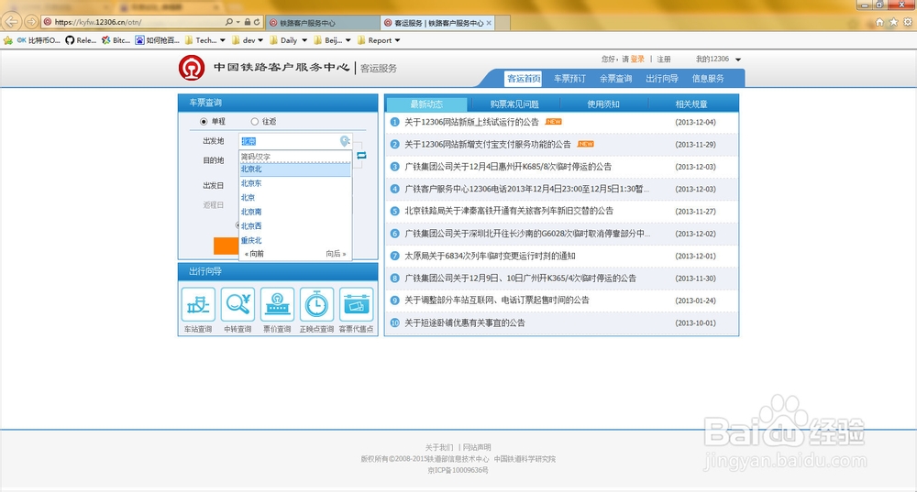Click the 登录 login link
This screenshot has height=492, width=917.
(637, 59)
